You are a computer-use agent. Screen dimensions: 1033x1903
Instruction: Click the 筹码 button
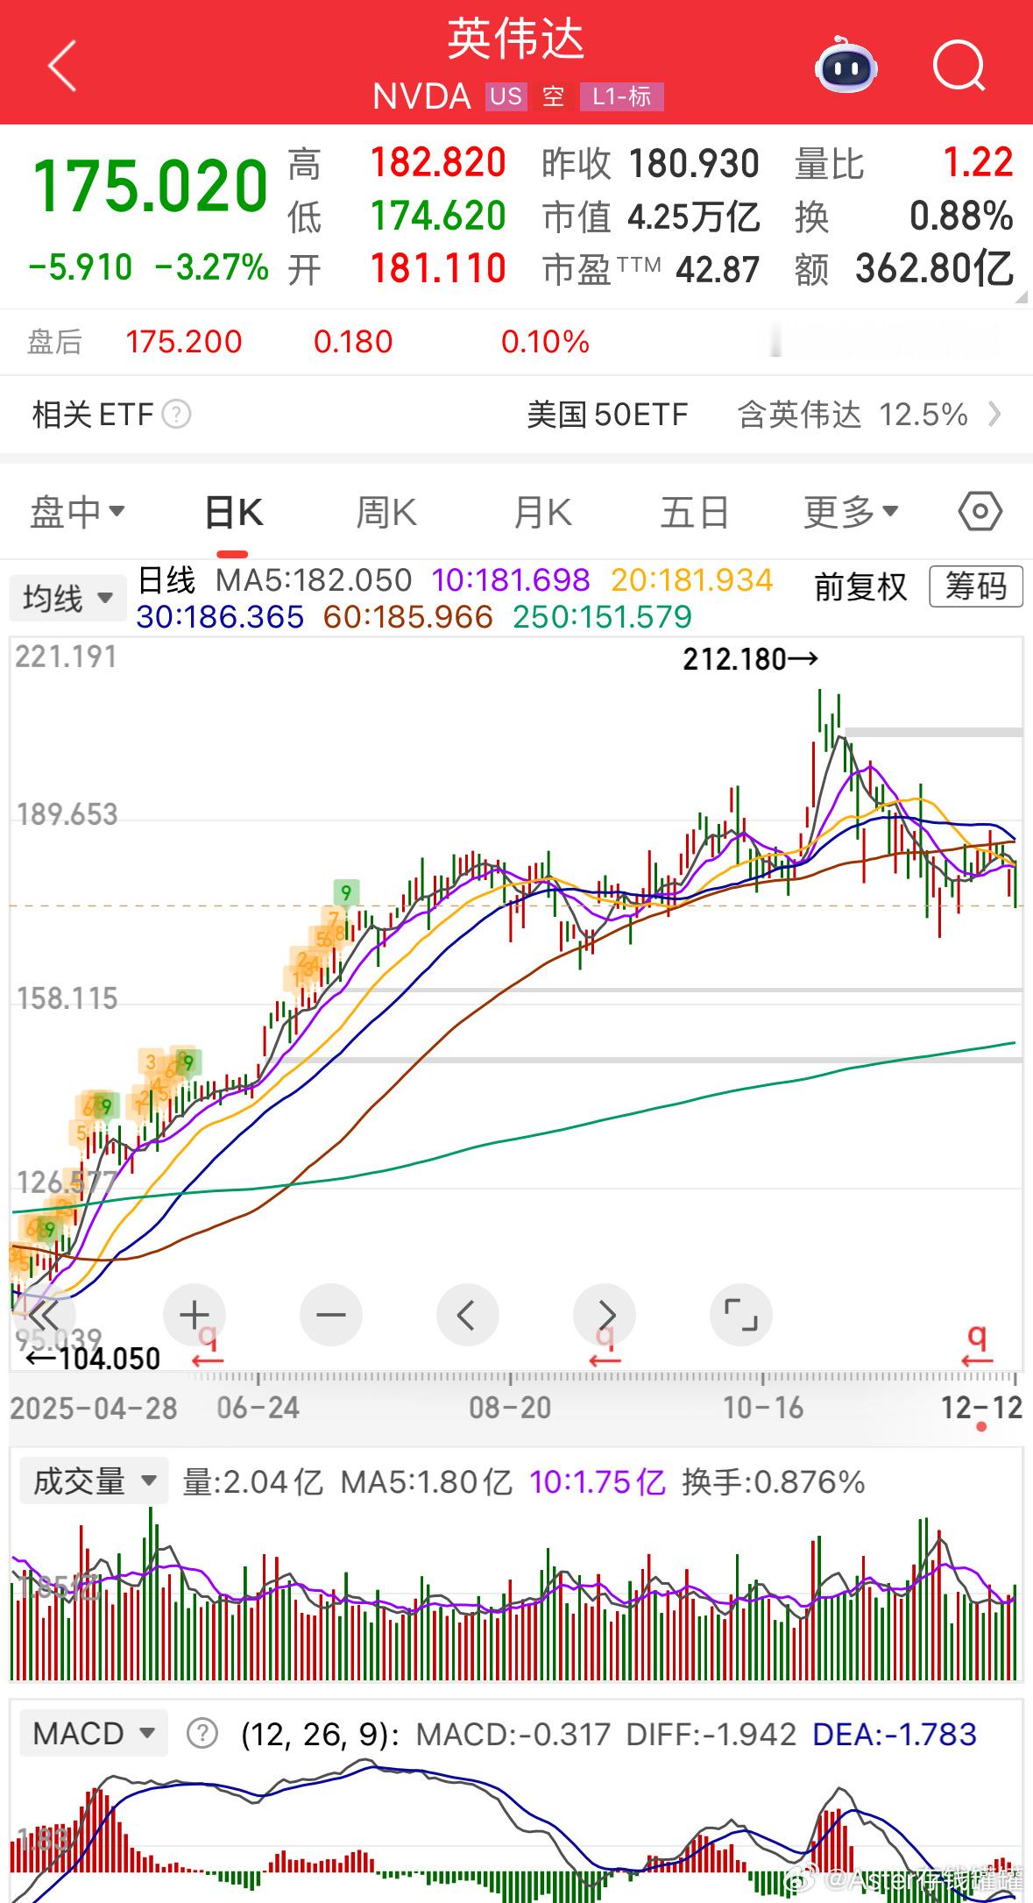point(976,586)
